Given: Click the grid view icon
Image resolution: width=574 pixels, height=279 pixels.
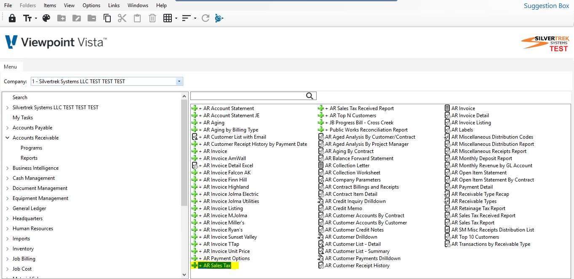Looking at the screenshot, I should [x=168, y=18].
